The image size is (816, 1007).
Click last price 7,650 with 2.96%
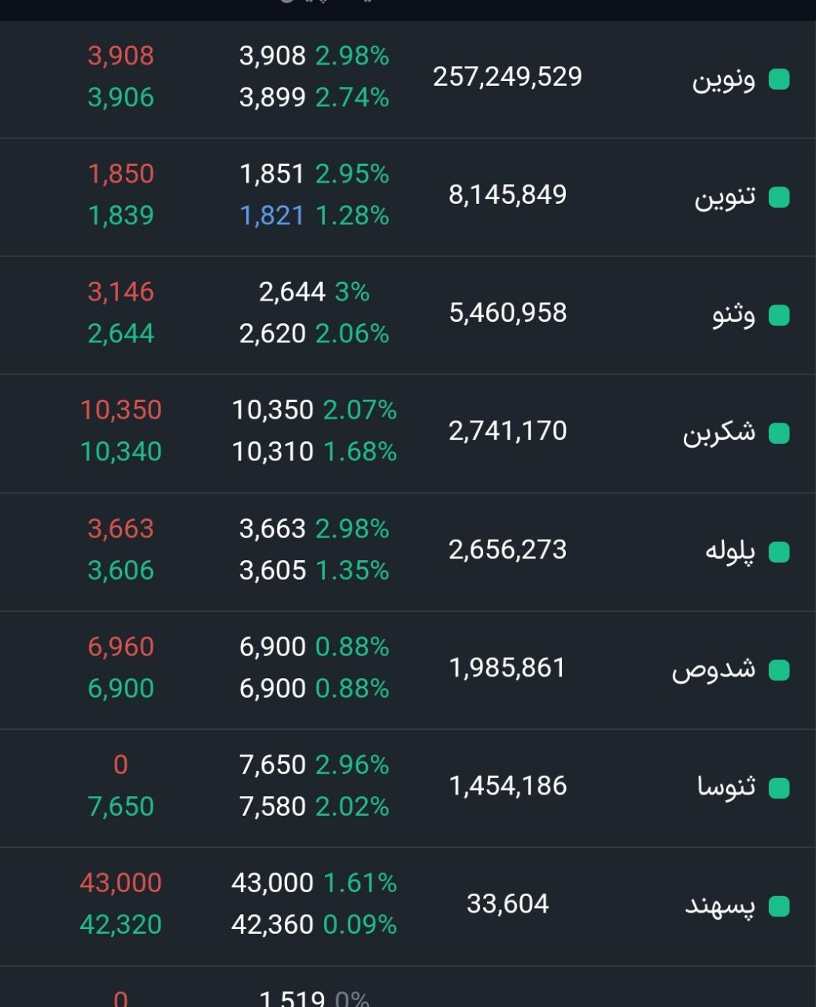[x=272, y=765]
